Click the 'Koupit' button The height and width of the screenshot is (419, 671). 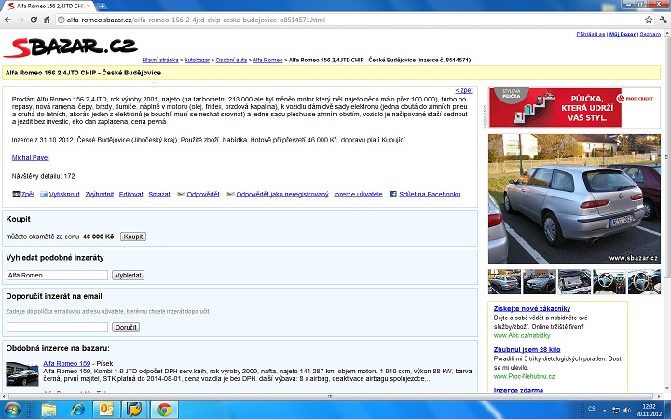[133, 237]
